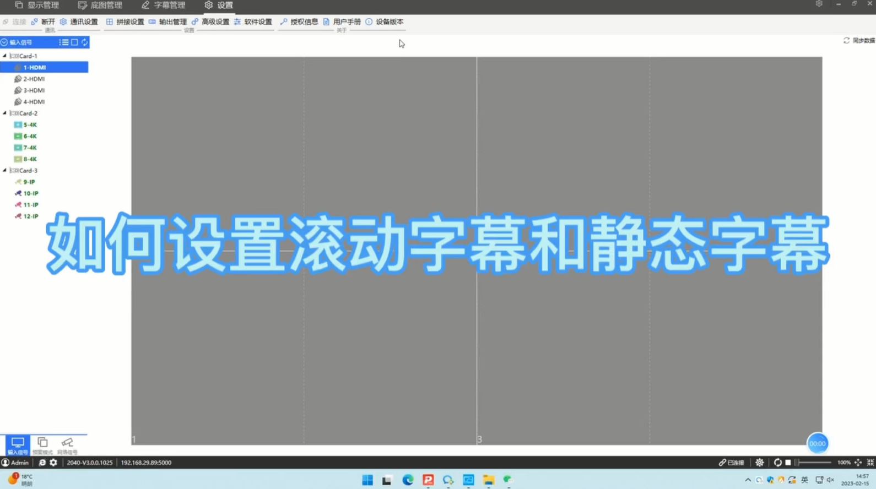Show 设备版本 device version
Screen dimensions: 876x489
[x=385, y=21]
